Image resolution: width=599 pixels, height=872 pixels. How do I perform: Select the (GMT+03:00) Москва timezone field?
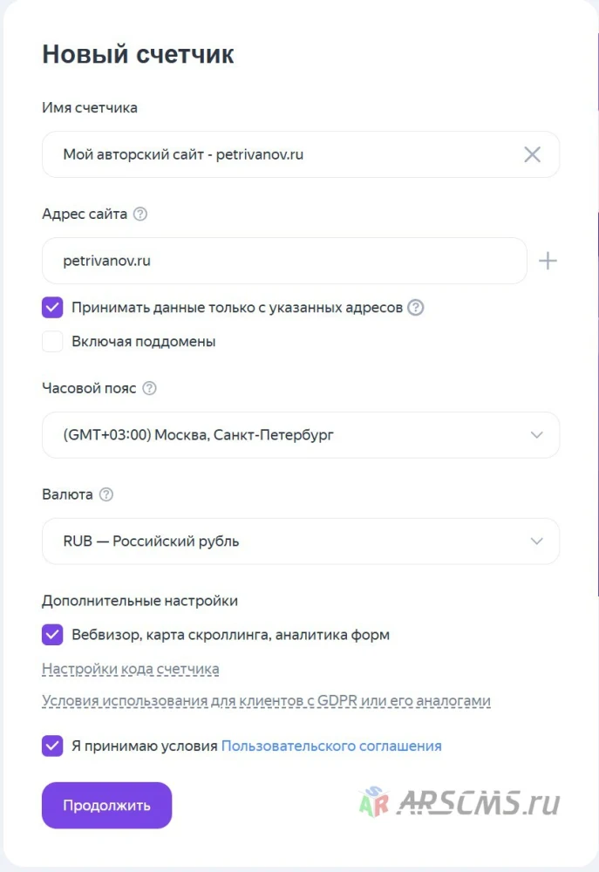click(301, 435)
